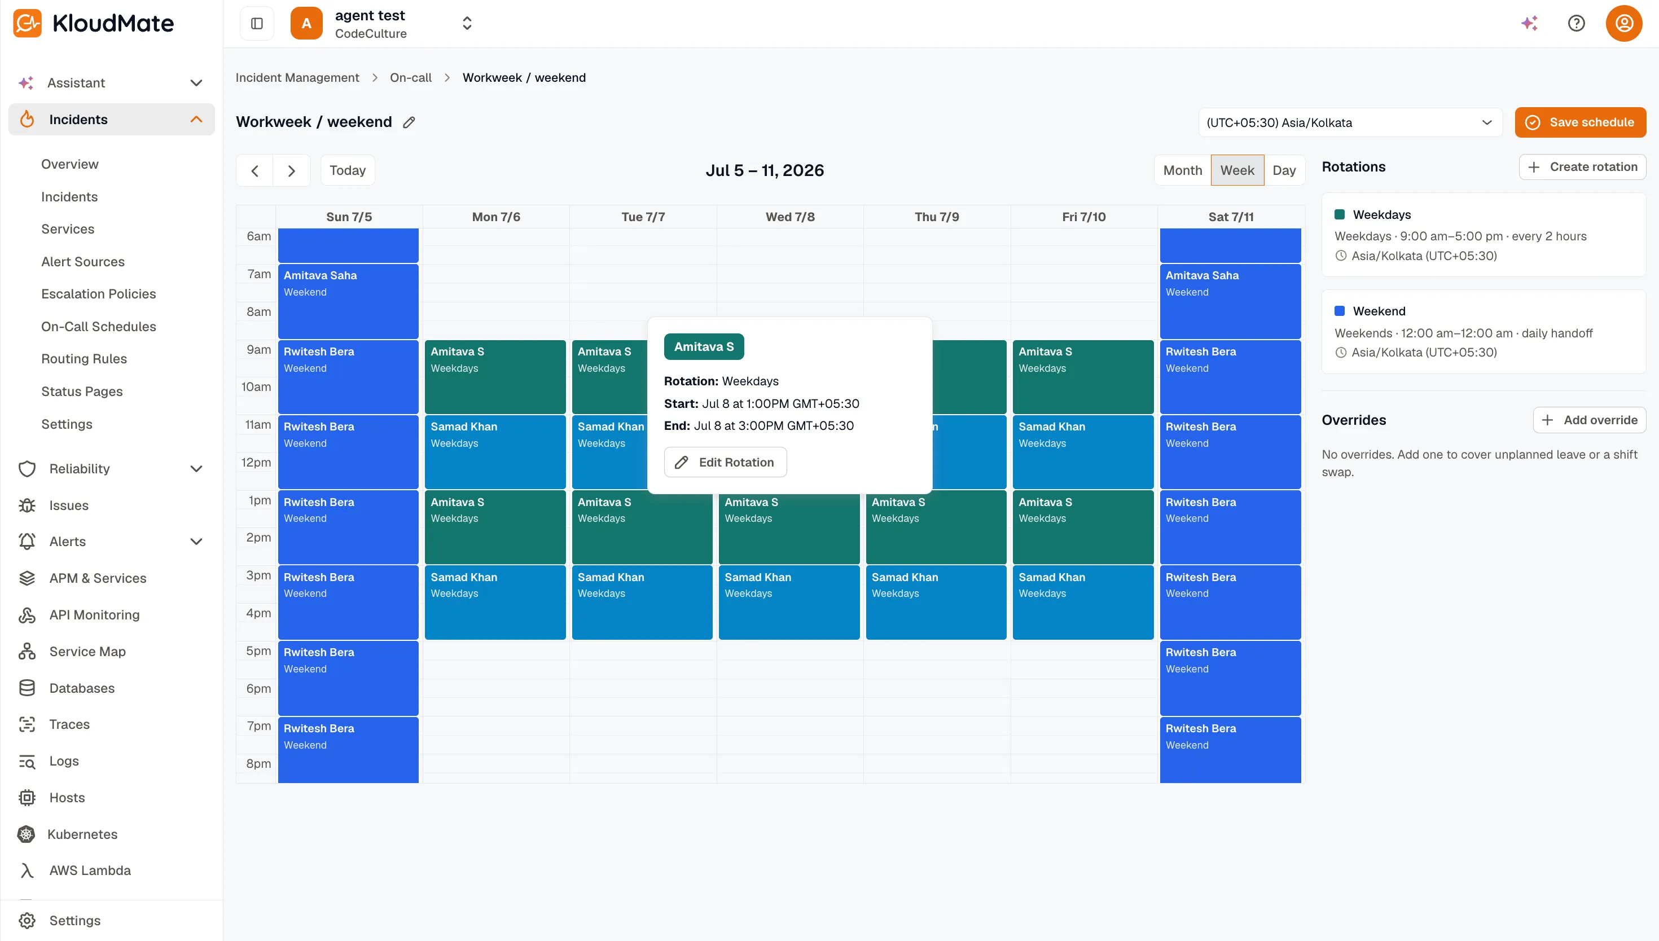The width and height of the screenshot is (1659, 941).
Task: Click the Reliability shield icon
Action: (x=27, y=469)
